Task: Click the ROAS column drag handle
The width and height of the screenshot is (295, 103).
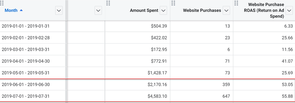Action: pyautogui.click(x=236, y=3)
